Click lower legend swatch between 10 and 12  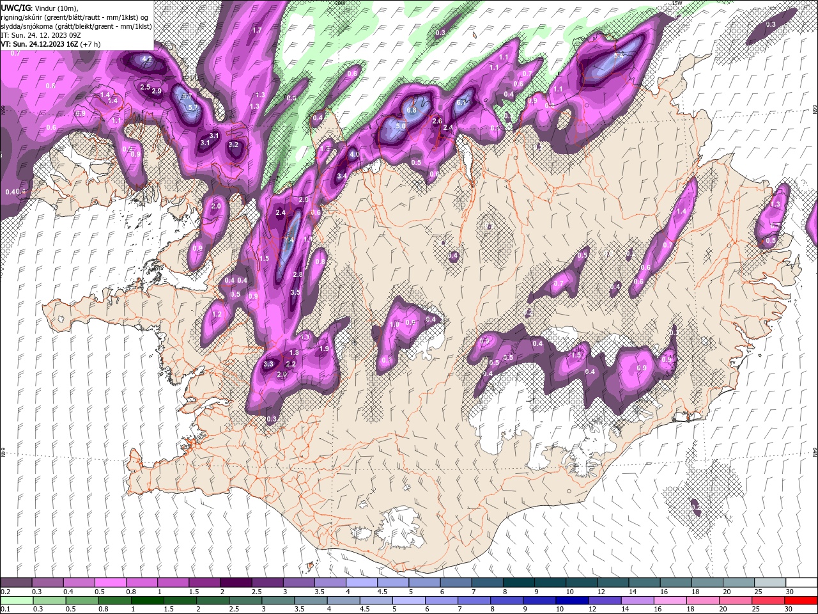(x=572, y=601)
